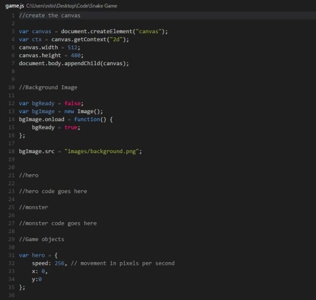Click line number 3 in the gutter
316x300 pixels.
pyautogui.click(x=13, y=32)
